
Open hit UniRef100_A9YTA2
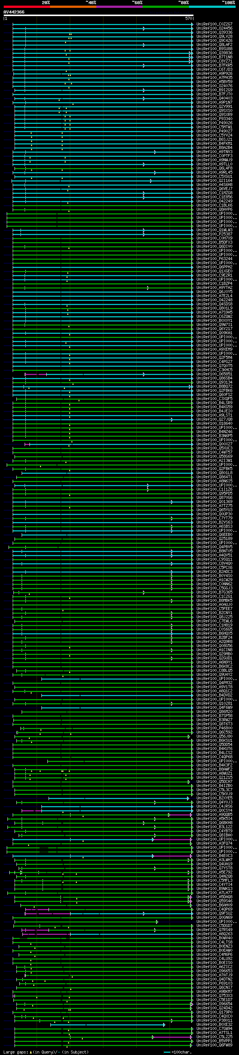coord(214,287)
